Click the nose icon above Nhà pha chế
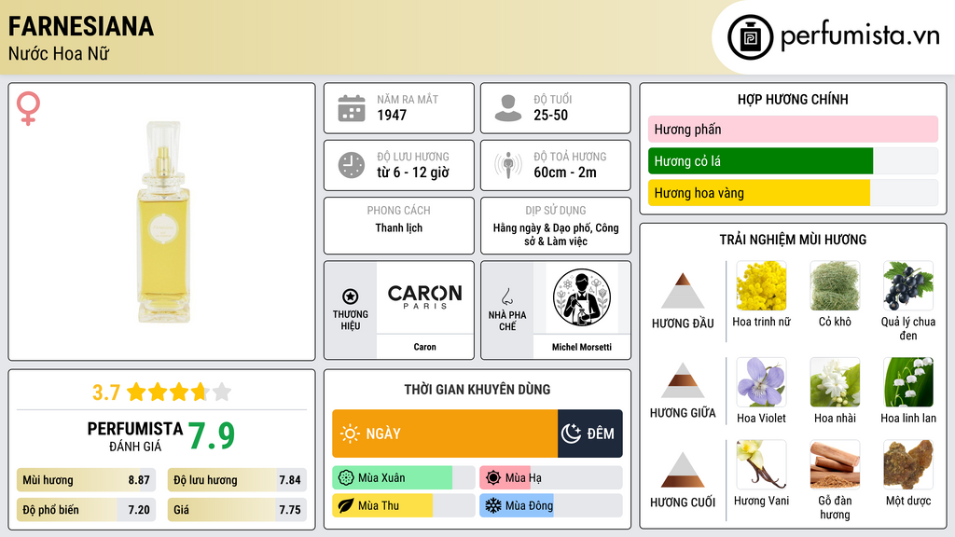This screenshot has width=955, height=537. [506, 296]
